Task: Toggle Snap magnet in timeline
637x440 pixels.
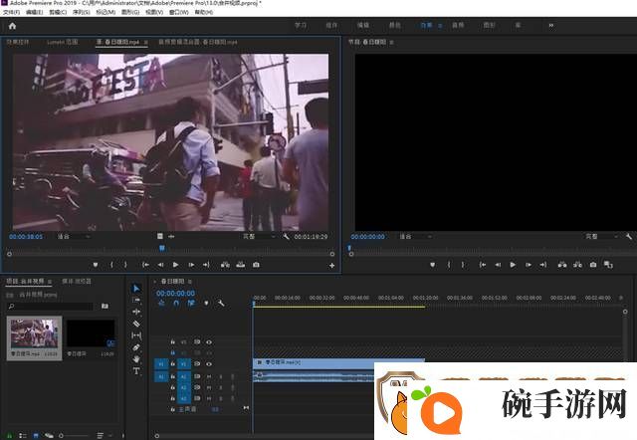Action: pos(176,303)
